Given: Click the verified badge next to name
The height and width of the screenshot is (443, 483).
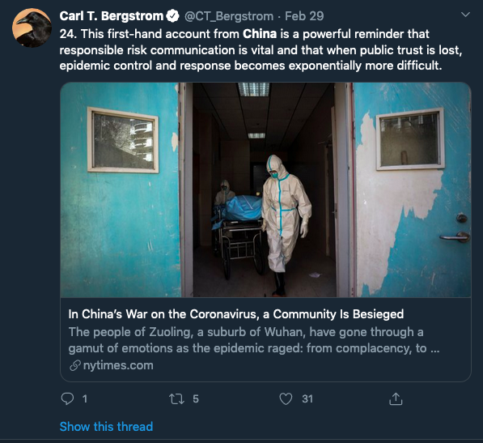Looking at the screenshot, I should [x=173, y=16].
